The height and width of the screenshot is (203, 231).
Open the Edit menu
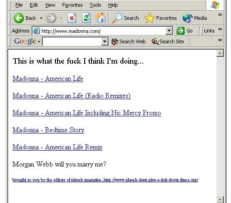tap(34, 5)
